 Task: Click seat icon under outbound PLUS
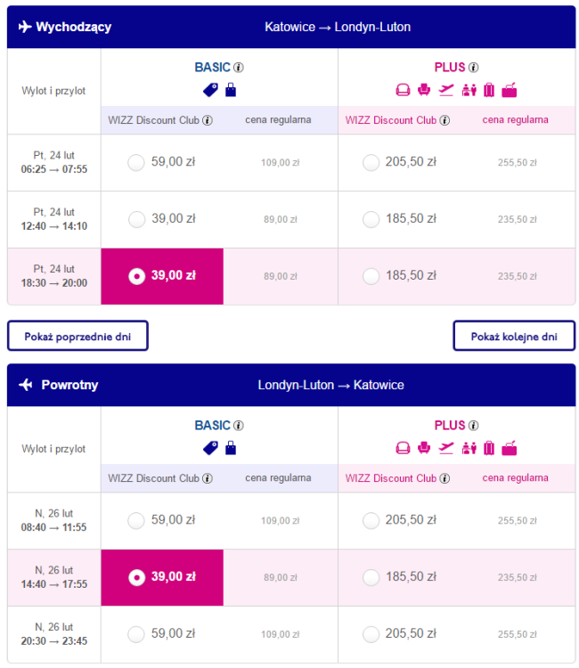pyautogui.click(x=403, y=89)
